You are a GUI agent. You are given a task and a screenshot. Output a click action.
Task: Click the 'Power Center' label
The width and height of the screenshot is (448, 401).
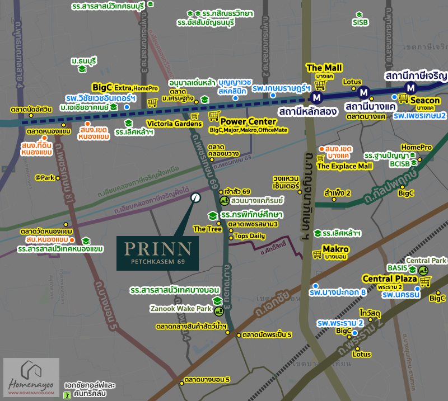[248, 121]
